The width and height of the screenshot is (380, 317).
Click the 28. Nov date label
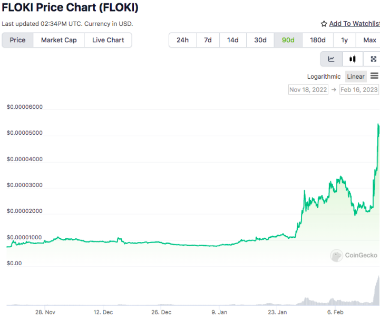coord(45,312)
